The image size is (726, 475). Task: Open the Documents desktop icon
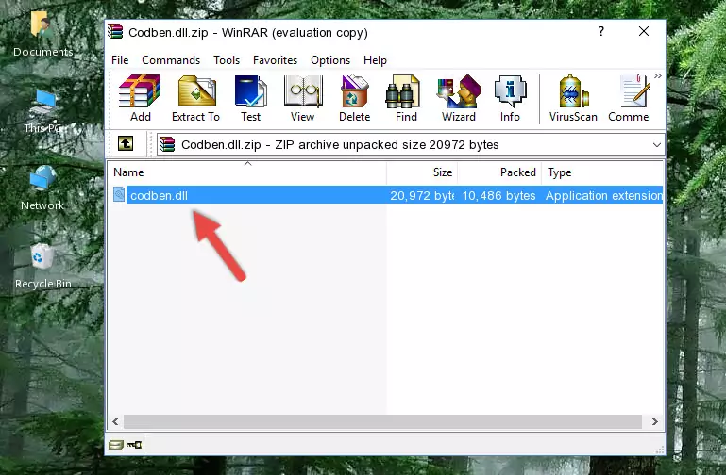click(42, 35)
